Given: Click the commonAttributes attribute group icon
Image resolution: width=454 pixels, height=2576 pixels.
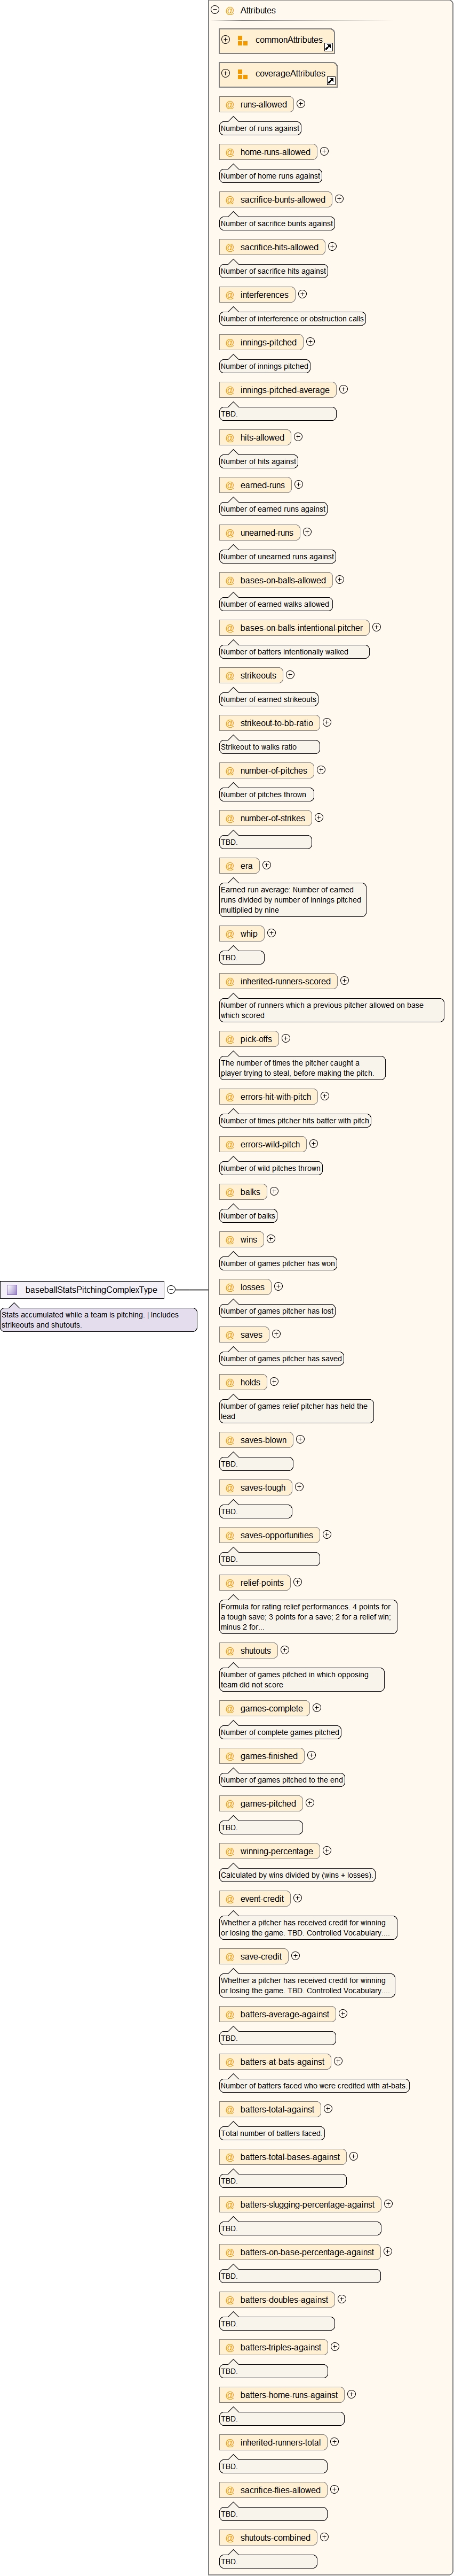Looking at the screenshot, I should tap(242, 41).
